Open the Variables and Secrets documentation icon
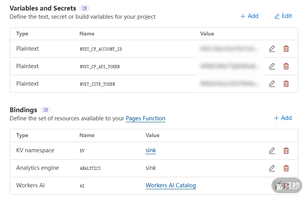Screen dimensions: 308x199 85,8
